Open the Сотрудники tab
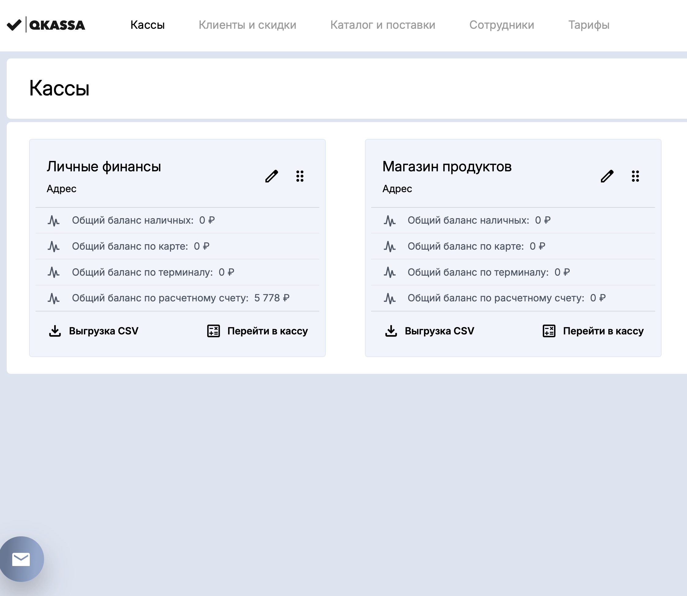Image resolution: width=687 pixels, height=596 pixels. [501, 25]
